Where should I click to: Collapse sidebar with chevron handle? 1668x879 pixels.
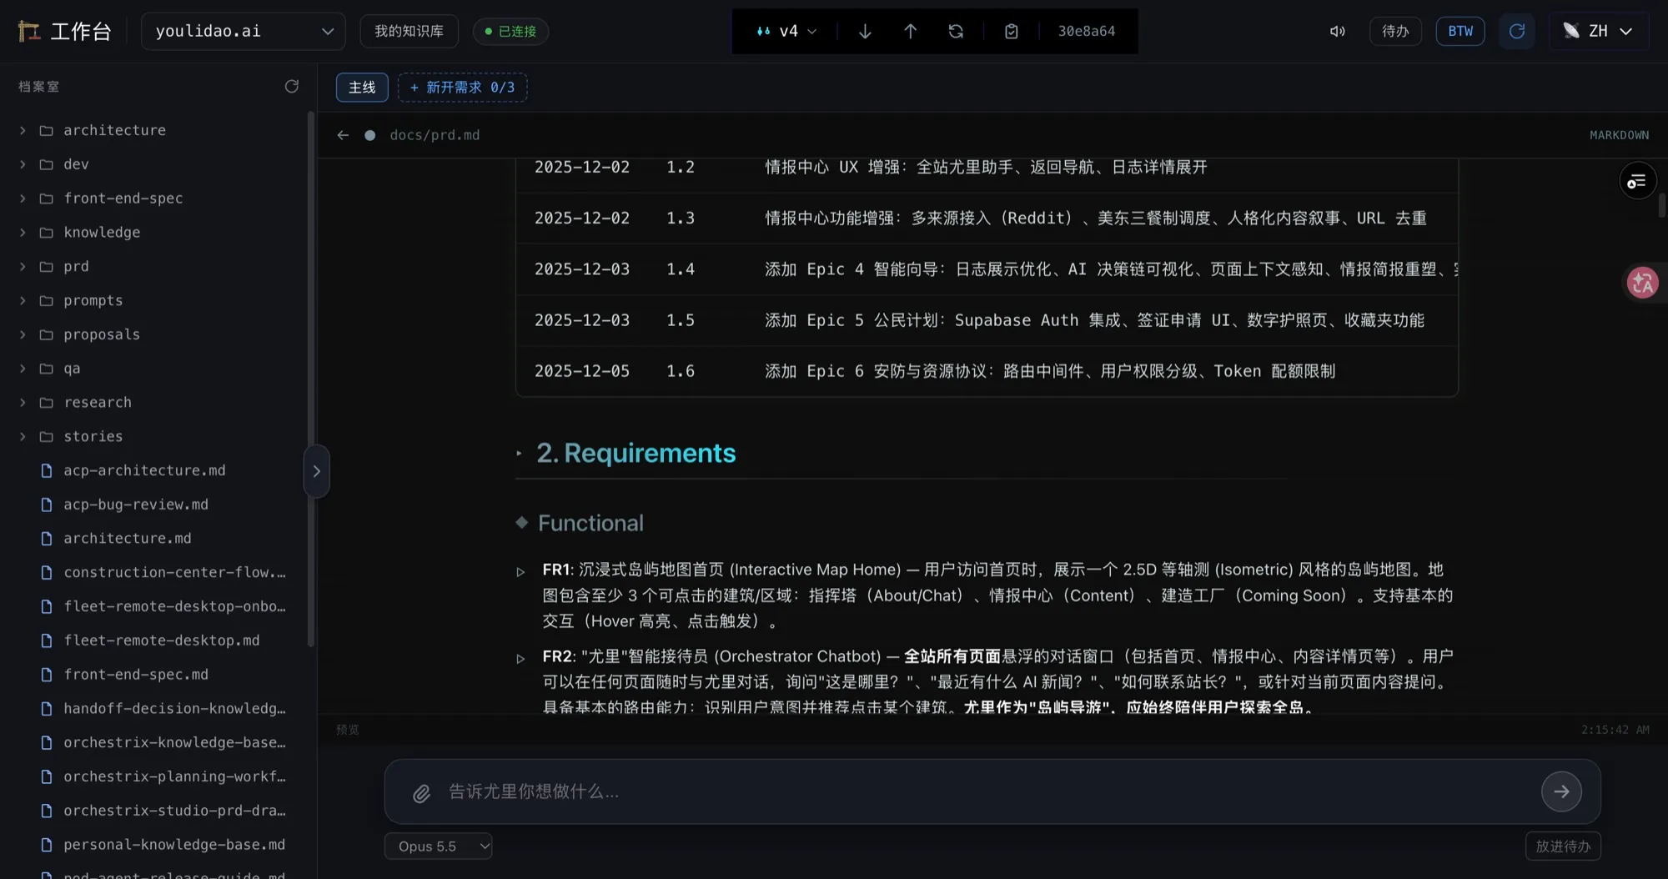316,471
